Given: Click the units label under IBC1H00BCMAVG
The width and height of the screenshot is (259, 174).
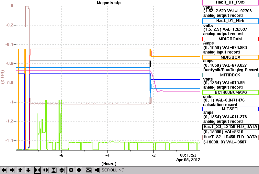Looking at the screenshot, I should point(208,97).
